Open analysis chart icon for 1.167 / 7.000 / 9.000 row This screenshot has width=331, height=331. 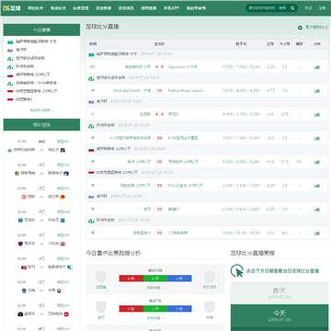[317, 138]
